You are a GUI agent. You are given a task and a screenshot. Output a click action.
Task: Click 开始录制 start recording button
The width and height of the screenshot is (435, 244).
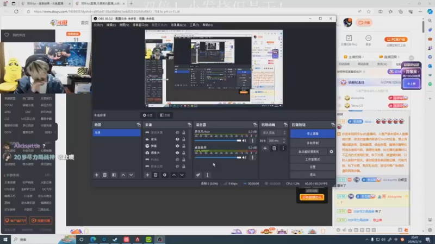coord(312,143)
